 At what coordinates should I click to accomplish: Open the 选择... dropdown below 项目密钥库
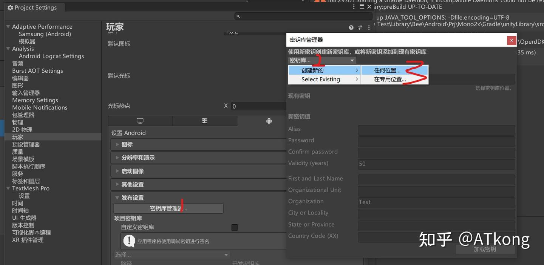[x=172, y=254]
